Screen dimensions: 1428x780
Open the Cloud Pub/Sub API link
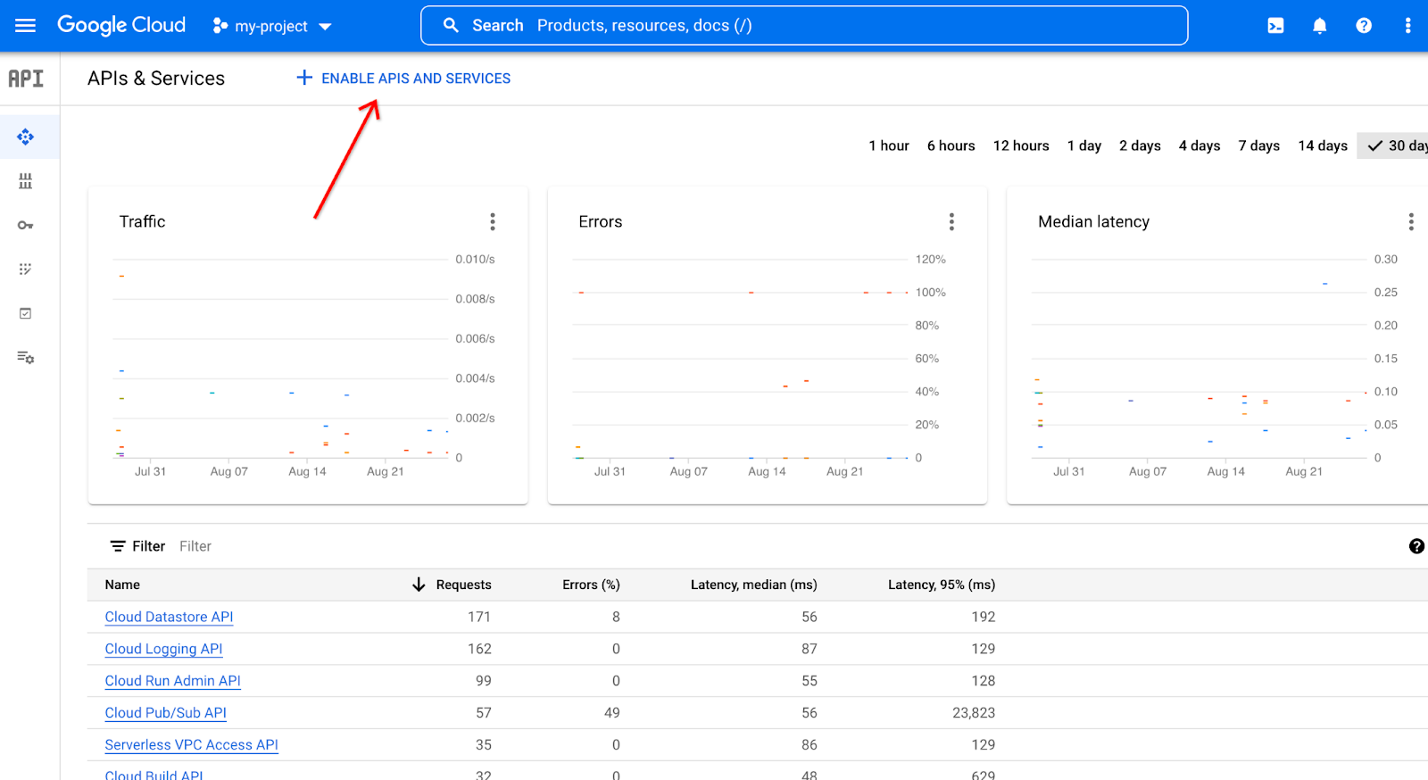click(x=165, y=713)
